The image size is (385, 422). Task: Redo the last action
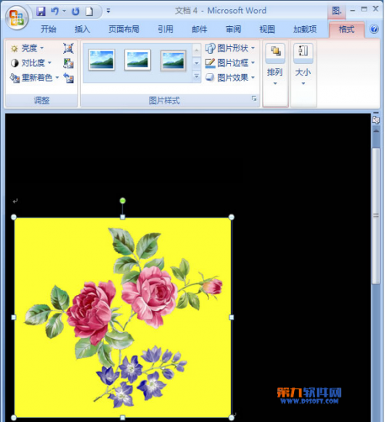[x=75, y=12]
